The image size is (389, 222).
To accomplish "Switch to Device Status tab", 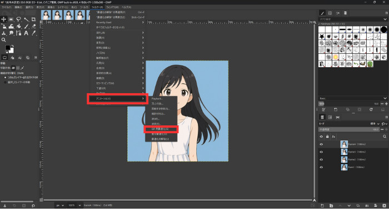I will pyautogui.click(x=12, y=58).
